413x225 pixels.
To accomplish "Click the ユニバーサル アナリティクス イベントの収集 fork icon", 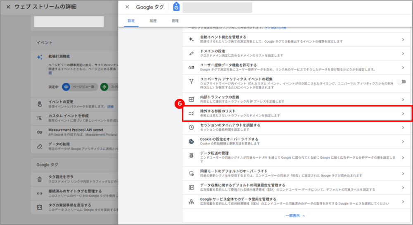I will pos(191,81).
